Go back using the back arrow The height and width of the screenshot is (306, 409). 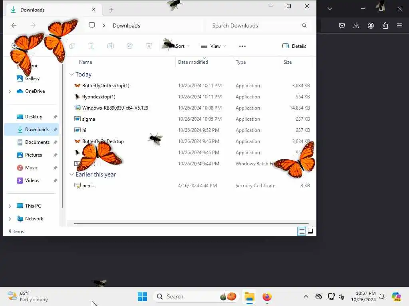tap(14, 25)
